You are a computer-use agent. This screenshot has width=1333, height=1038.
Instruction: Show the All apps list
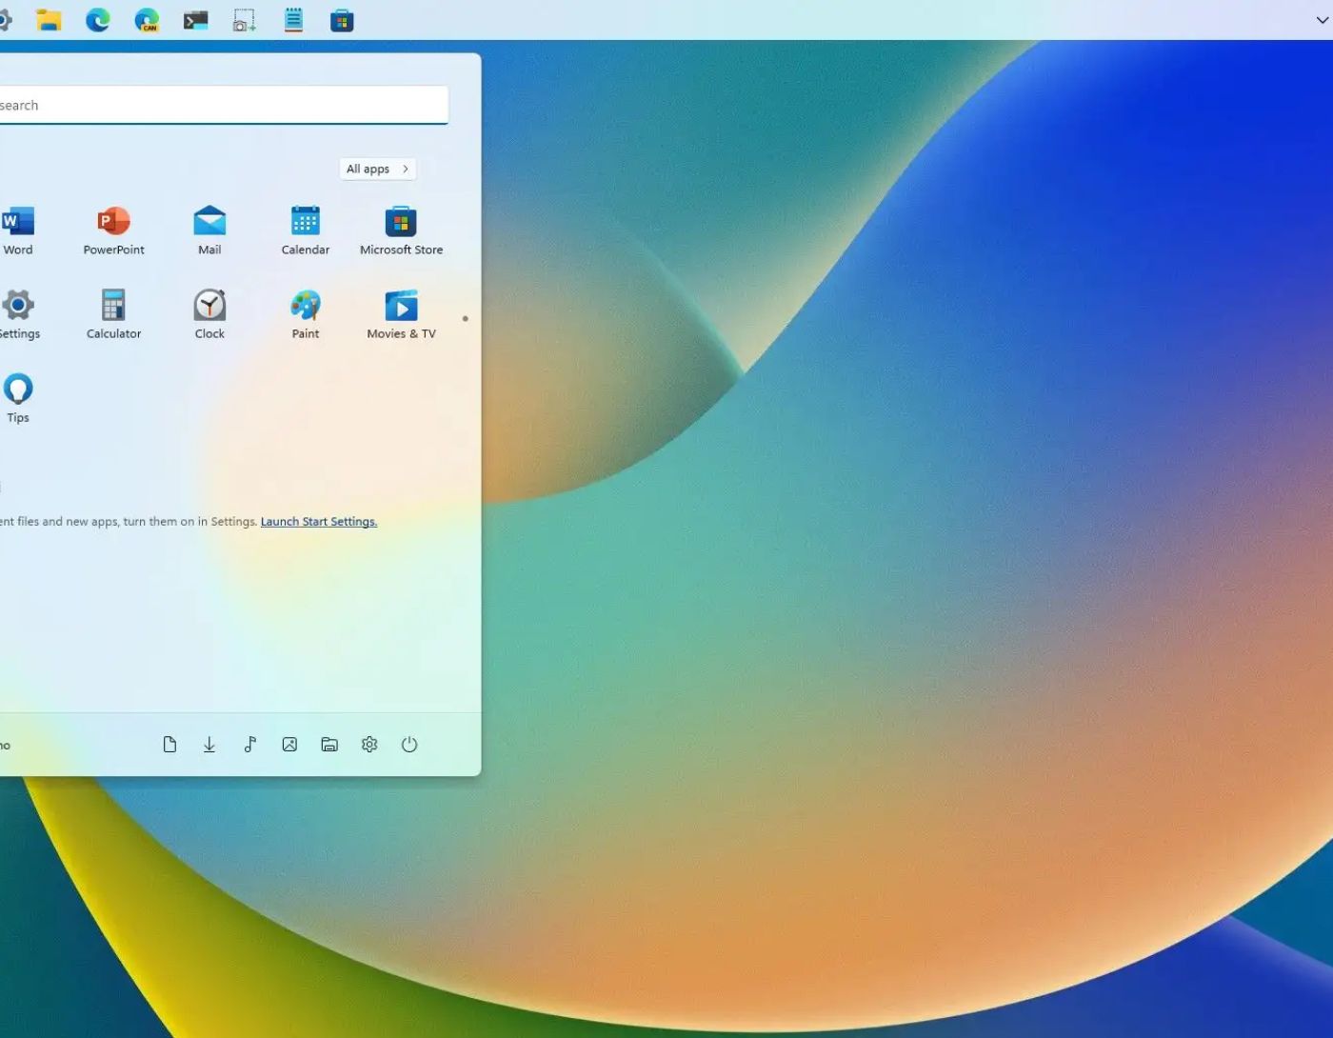377,169
